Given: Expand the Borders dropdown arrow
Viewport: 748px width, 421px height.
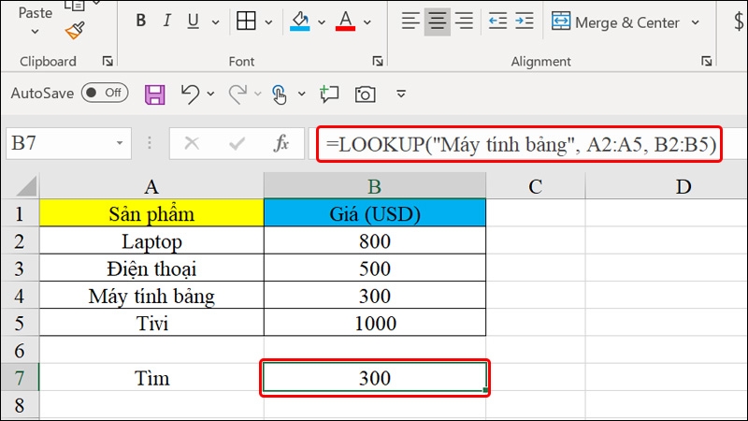Looking at the screenshot, I should (x=268, y=22).
